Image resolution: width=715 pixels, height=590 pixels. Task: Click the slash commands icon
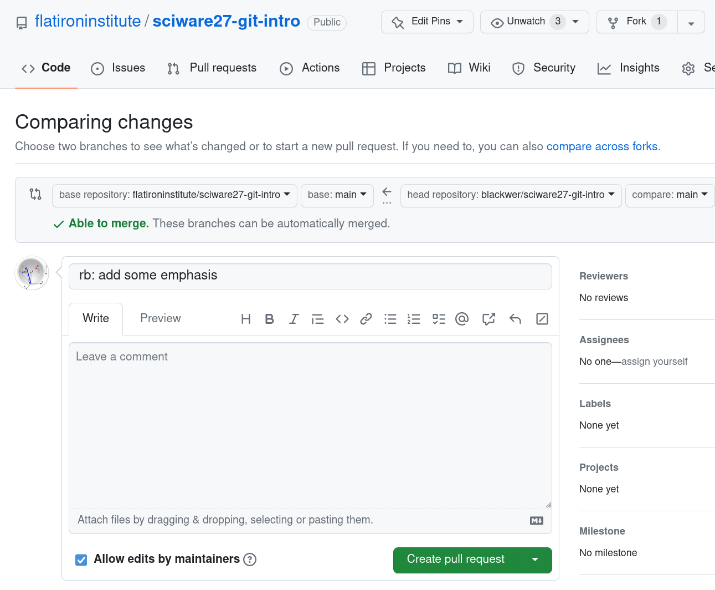542,319
